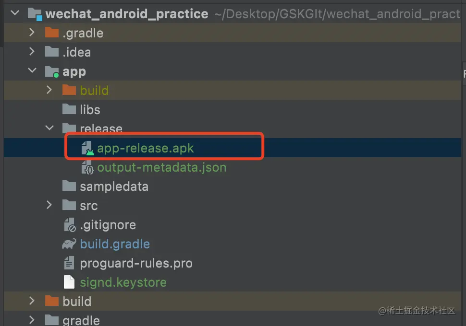Select the libs folder
The height and width of the screenshot is (326, 466).
[x=90, y=110]
